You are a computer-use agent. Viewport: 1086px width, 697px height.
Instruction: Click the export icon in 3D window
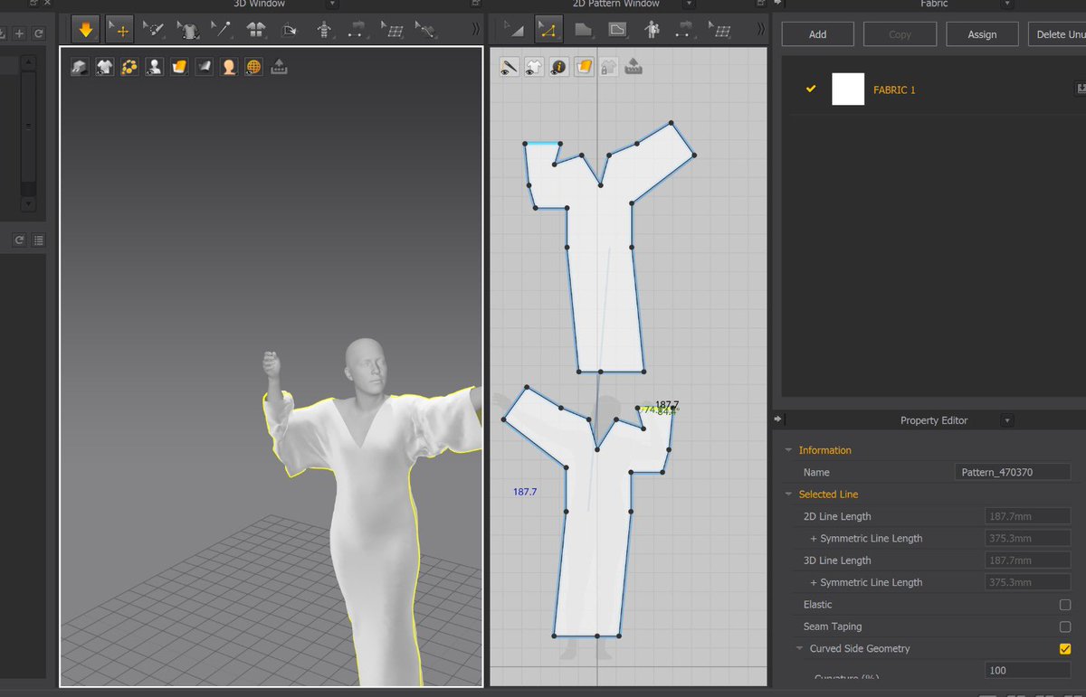[x=279, y=67]
